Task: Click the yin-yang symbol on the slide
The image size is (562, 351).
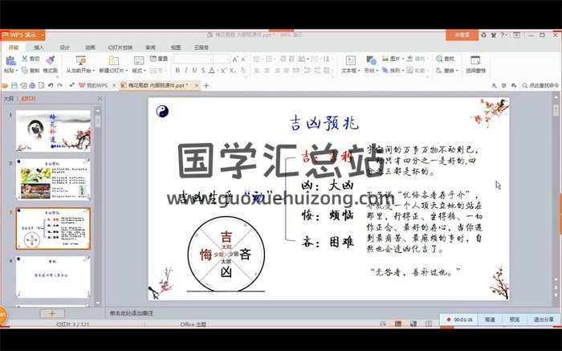Action: pos(162,111)
